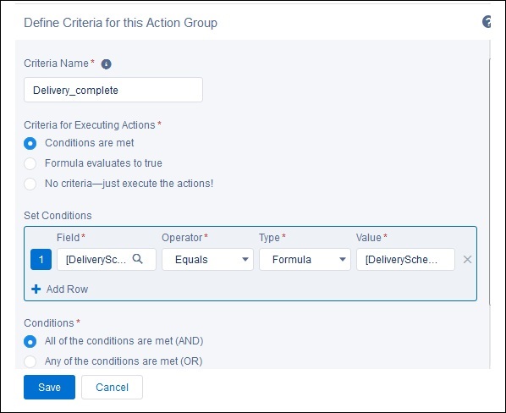Open the Type Formula dropdown
This screenshot has width=506, height=413.
(x=305, y=260)
